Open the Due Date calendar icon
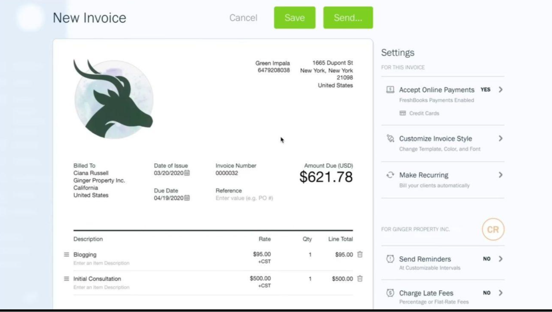The image size is (552, 312). pyautogui.click(x=187, y=198)
